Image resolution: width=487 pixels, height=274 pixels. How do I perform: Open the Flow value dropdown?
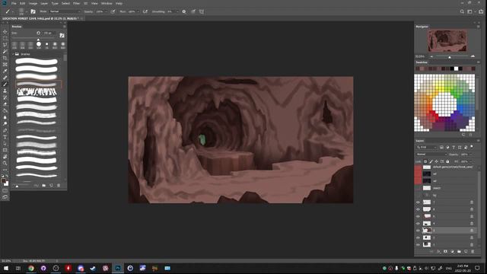pyautogui.click(x=138, y=11)
